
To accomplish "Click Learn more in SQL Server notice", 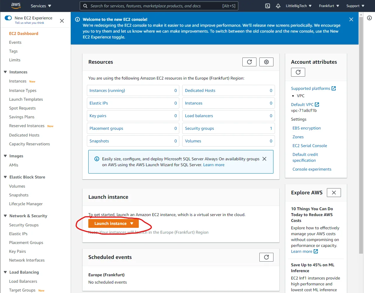I will point(214,165).
